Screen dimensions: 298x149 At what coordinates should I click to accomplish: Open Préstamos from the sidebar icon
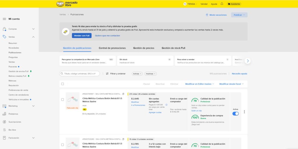4,114
